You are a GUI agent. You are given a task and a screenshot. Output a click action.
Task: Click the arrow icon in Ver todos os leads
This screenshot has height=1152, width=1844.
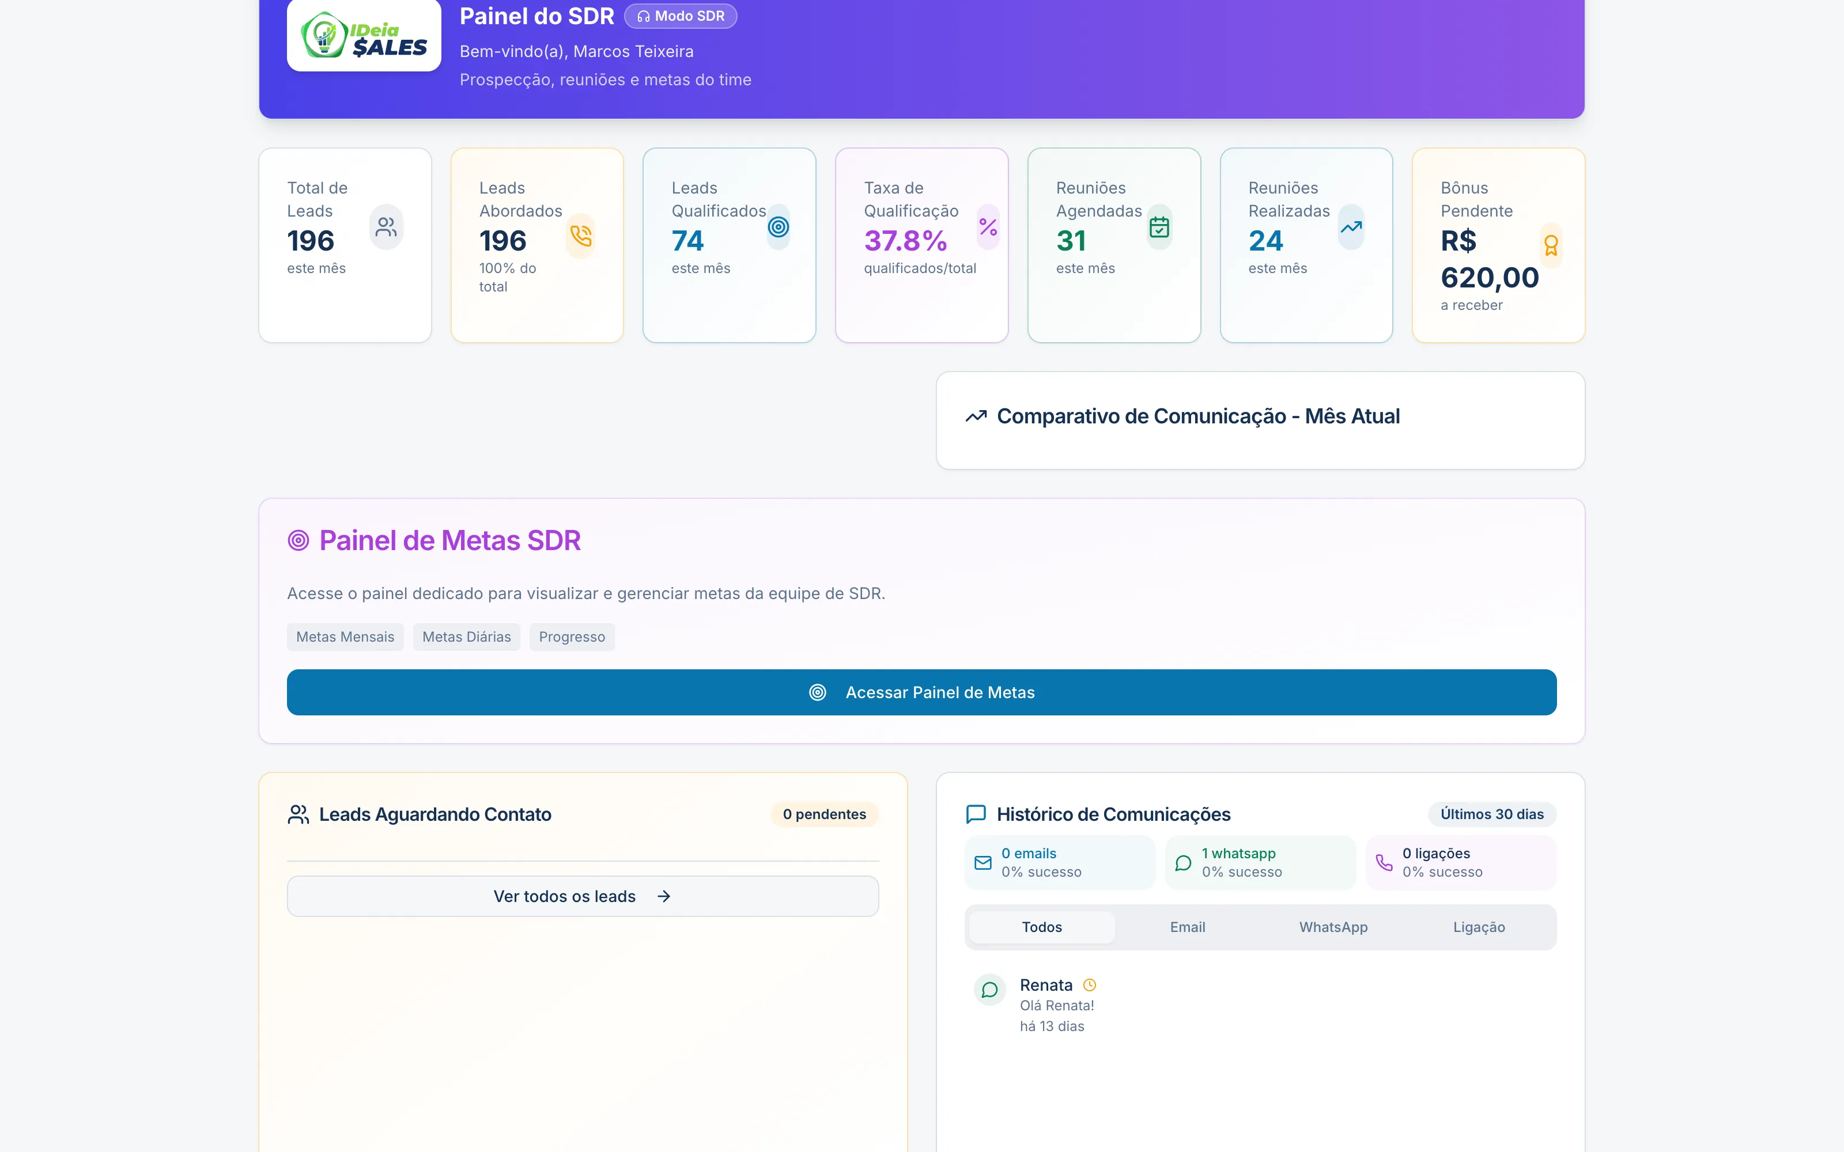[664, 896]
